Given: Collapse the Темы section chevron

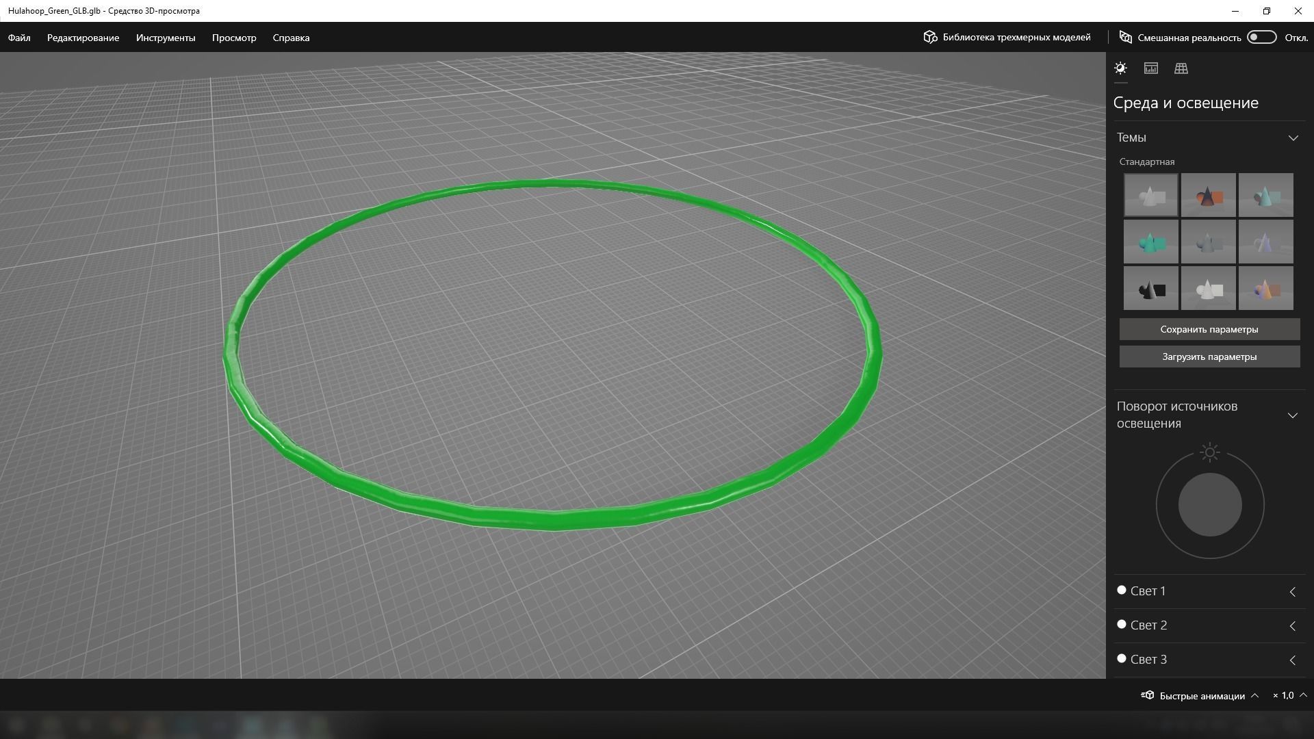Looking at the screenshot, I should pos(1293,138).
